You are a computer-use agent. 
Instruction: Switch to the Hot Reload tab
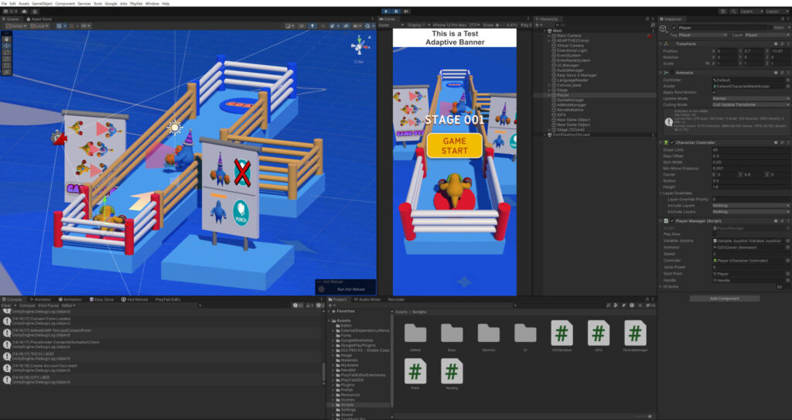(x=135, y=299)
